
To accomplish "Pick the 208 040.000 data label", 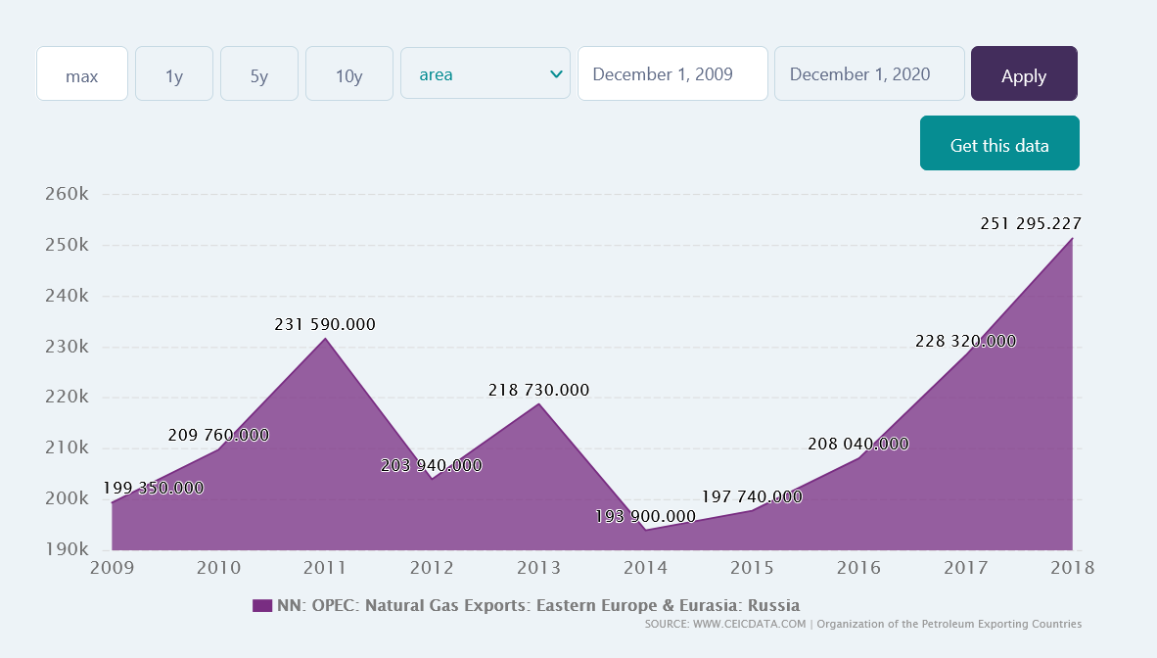I will (858, 444).
